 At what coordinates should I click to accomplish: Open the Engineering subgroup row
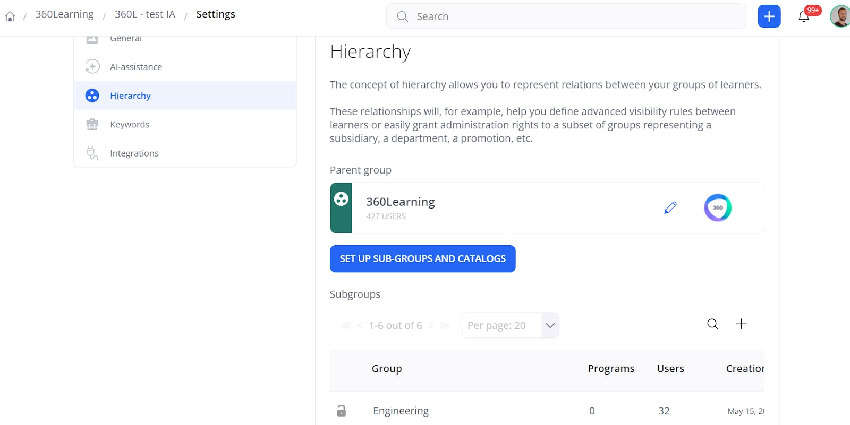(401, 411)
